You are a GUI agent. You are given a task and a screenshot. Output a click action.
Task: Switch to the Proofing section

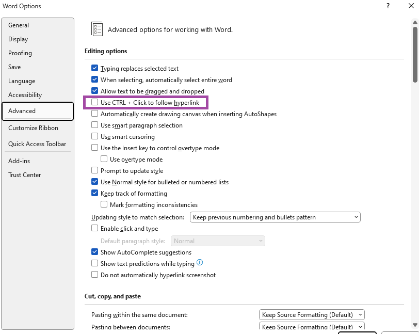pos(20,53)
